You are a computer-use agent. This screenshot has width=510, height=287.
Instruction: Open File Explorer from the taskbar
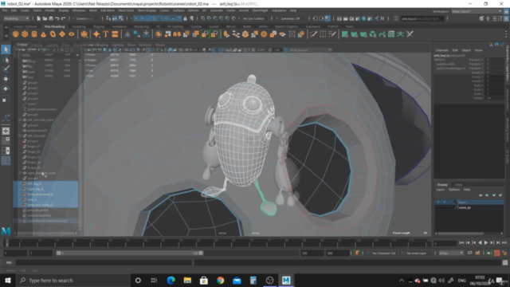[x=187, y=280]
